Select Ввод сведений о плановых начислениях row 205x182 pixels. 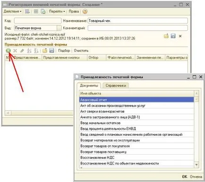tap(137, 134)
